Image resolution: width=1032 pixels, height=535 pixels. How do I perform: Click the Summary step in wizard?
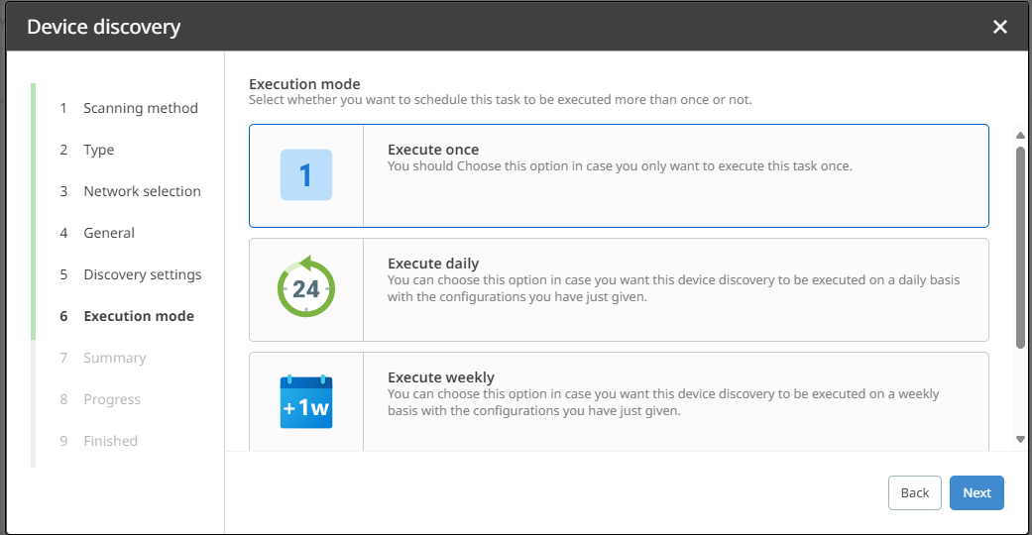click(x=114, y=358)
